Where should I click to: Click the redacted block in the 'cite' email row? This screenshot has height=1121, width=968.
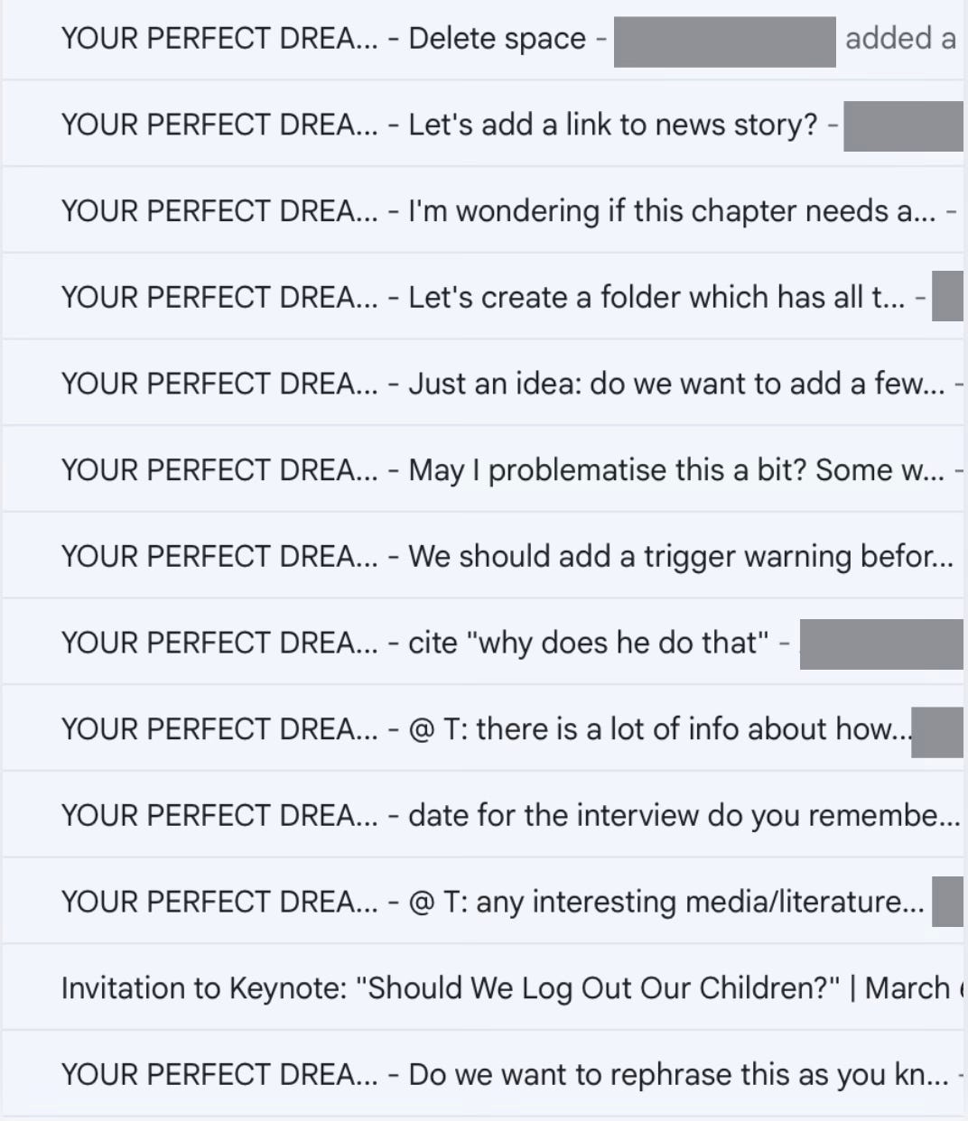[882, 644]
